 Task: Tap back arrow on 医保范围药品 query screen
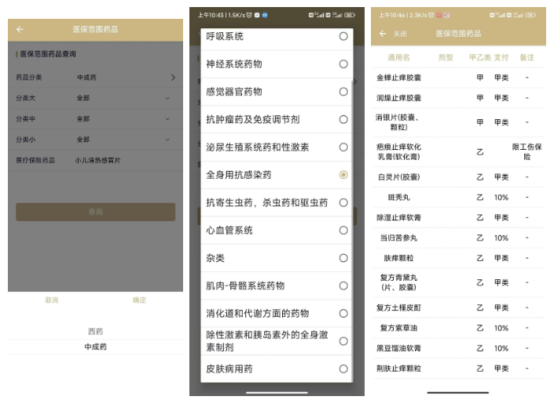(x=20, y=29)
